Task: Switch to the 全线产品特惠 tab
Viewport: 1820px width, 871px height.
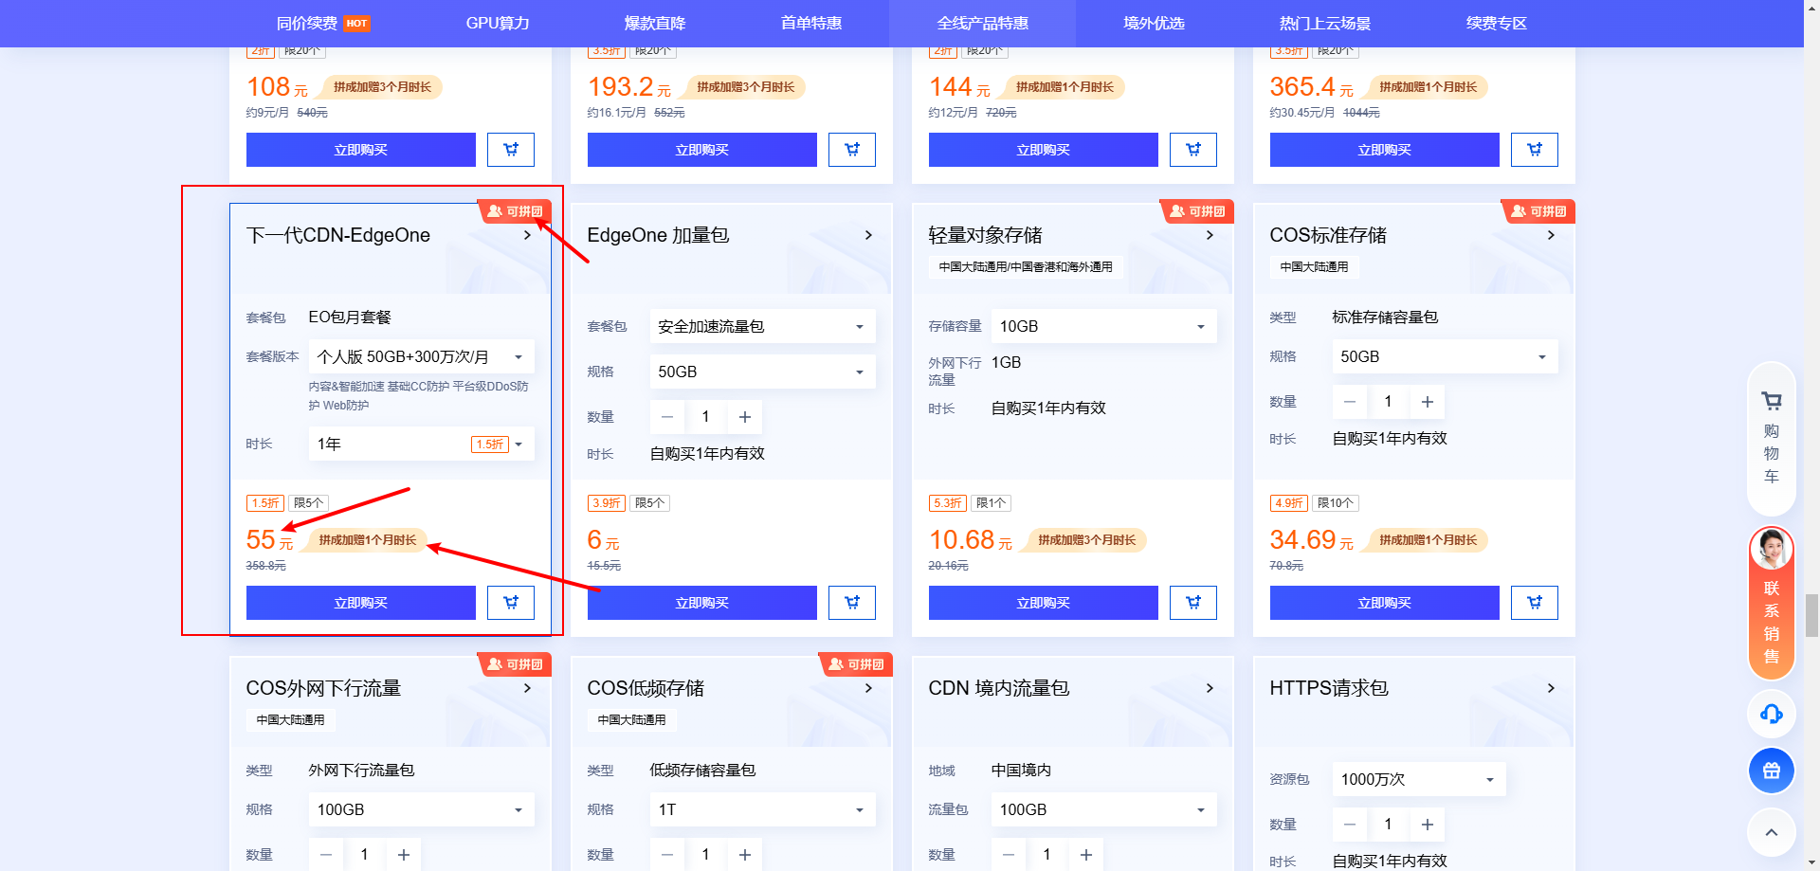Action: (983, 23)
